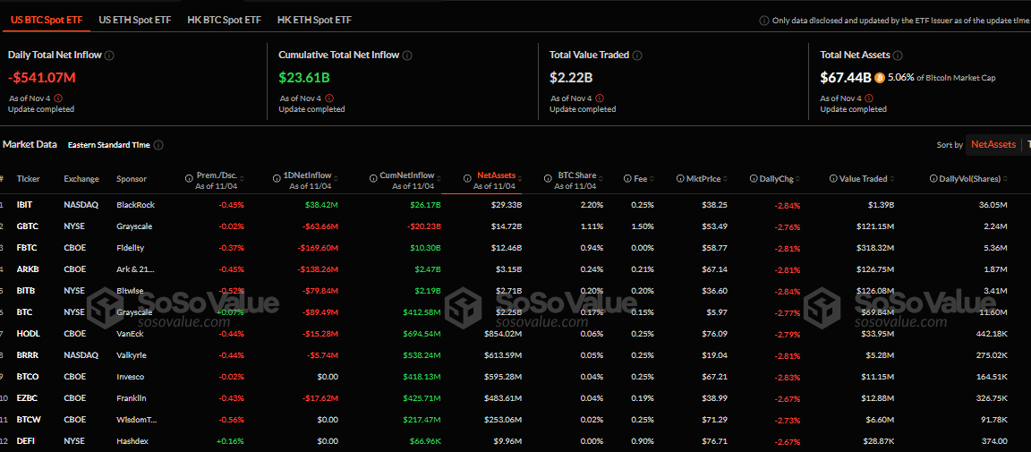Screen dimensions: 1031x452
Task: Click the BTCW ticker cell
Action: (29, 420)
